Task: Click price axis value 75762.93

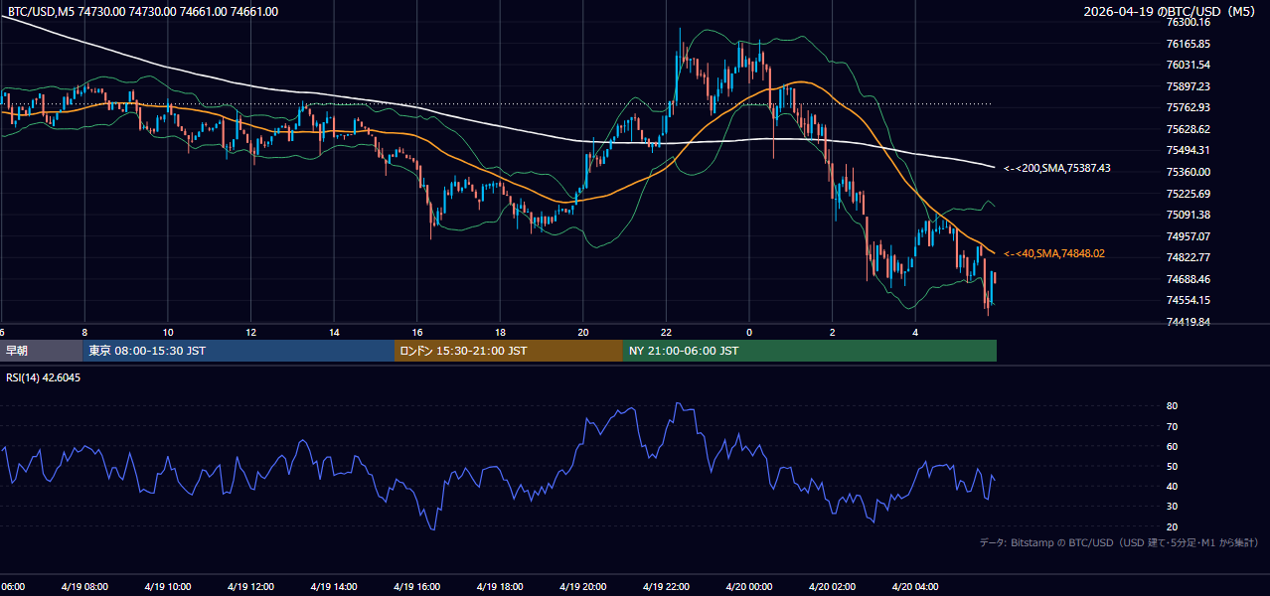Action: pos(1188,107)
